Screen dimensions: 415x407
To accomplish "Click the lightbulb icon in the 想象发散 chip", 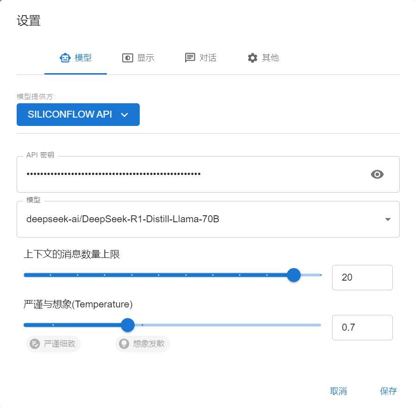I will [x=124, y=344].
